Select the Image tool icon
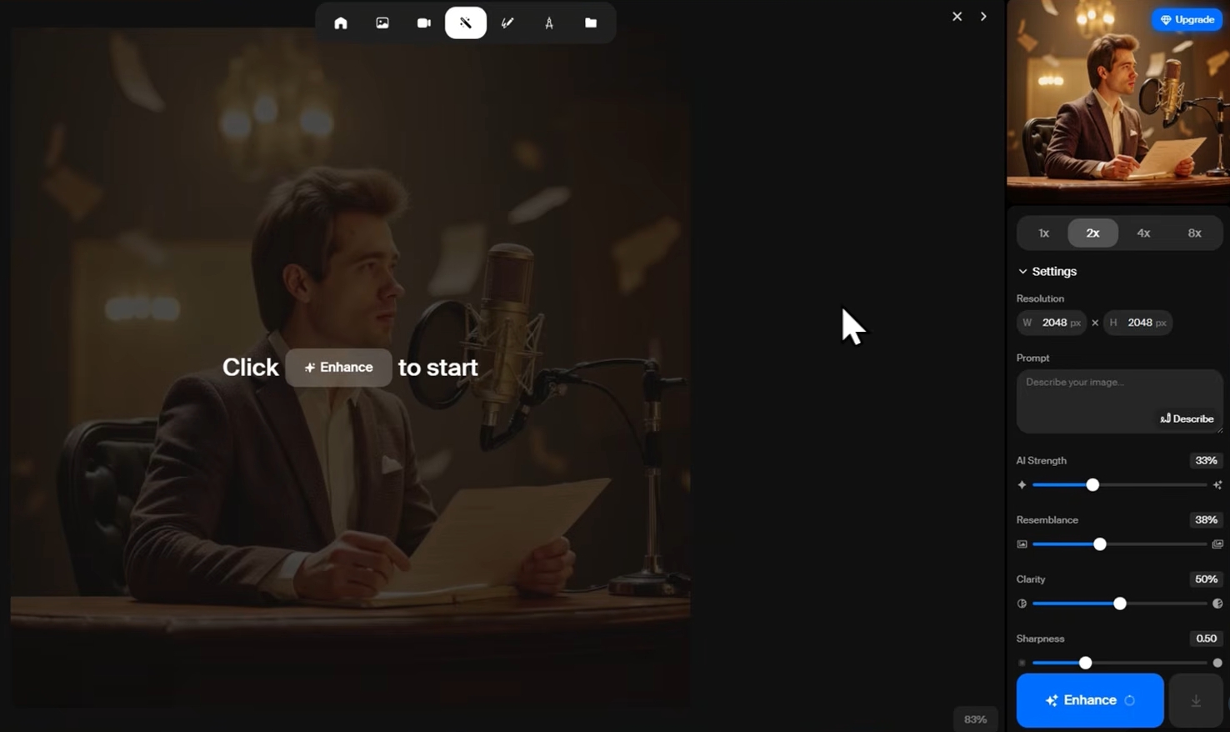This screenshot has width=1230, height=732. [382, 23]
